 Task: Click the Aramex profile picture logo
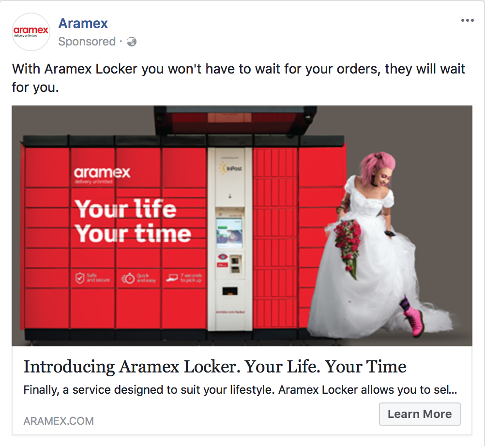pyautogui.click(x=31, y=32)
